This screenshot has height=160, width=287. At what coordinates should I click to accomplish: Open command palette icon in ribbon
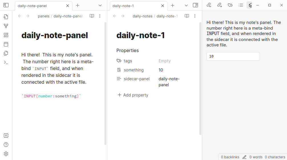[x=6, y=62]
